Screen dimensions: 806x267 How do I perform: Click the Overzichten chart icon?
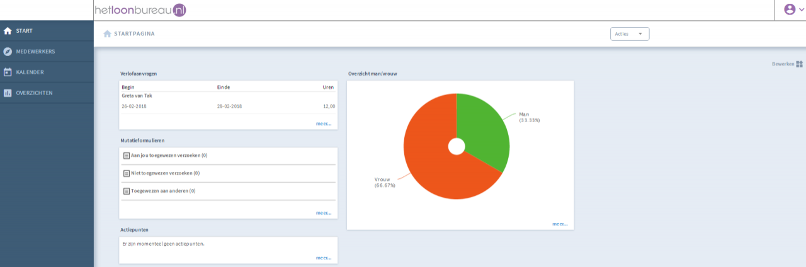coord(8,93)
